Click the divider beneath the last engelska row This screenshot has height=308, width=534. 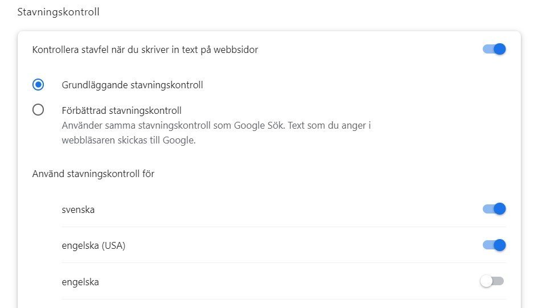(x=284, y=299)
